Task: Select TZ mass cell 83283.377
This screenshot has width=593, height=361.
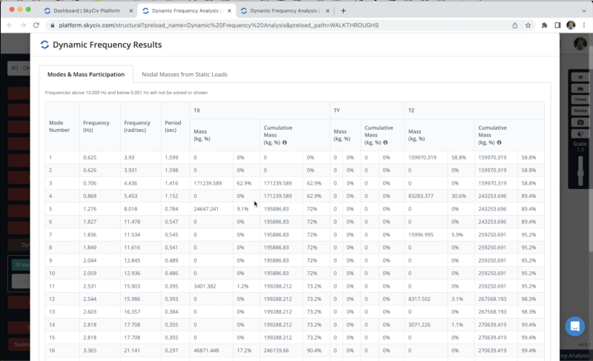Action: (426, 196)
